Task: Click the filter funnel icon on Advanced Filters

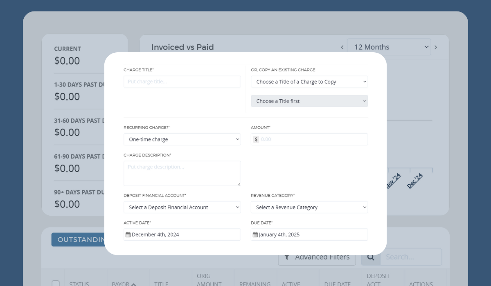Action: 287,257
